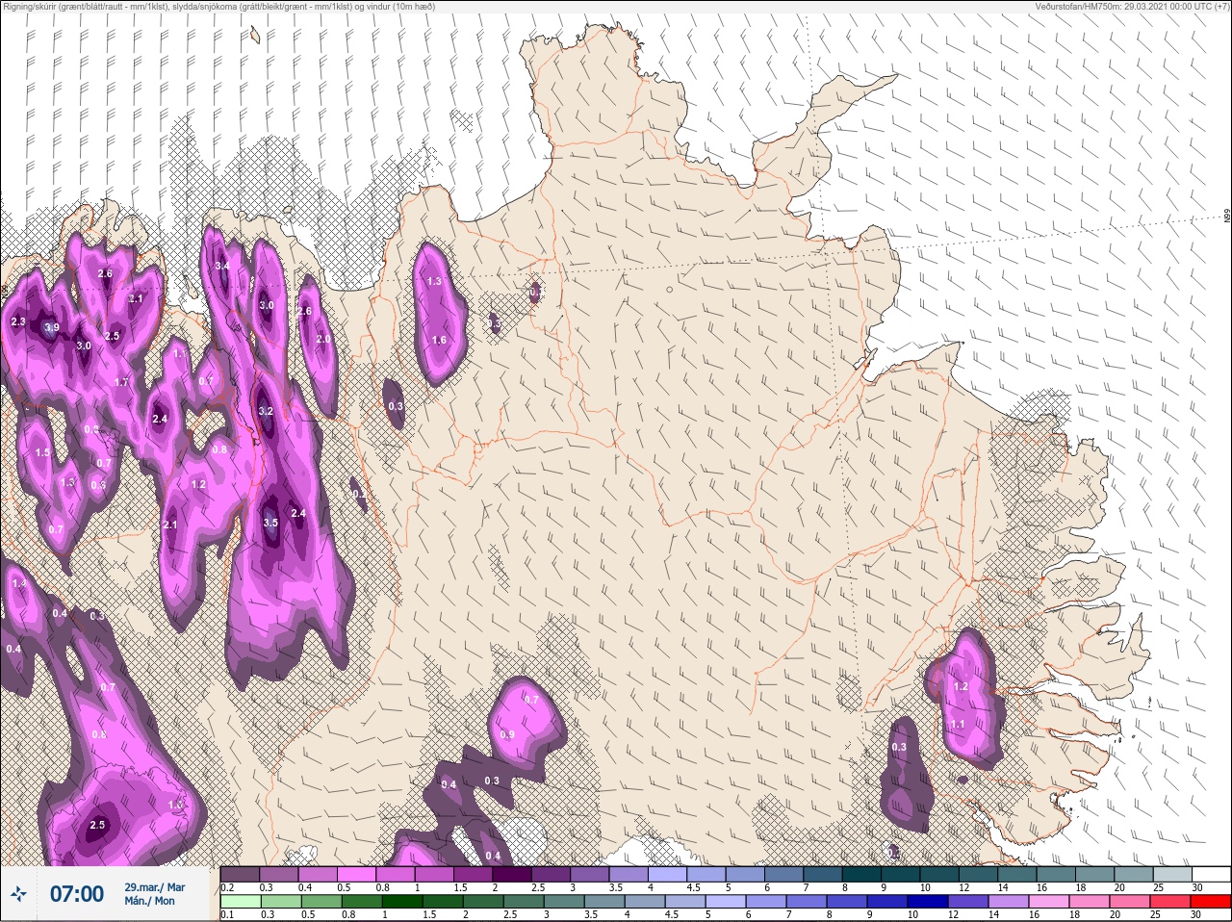Image resolution: width=1232 pixels, height=922 pixels.
Task: Click lower legend dark green swatch between 1 and 1.5
Action: 401,902
